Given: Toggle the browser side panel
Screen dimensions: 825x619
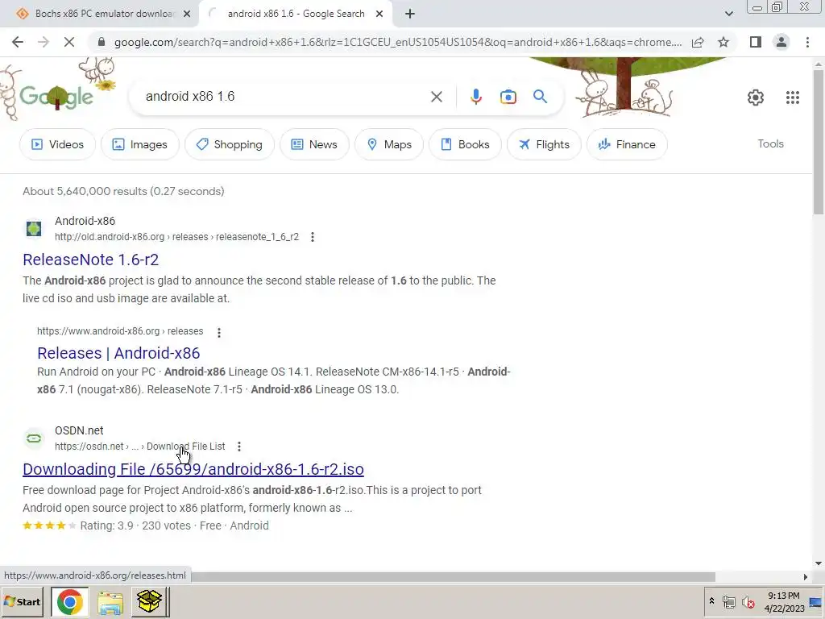Looking at the screenshot, I should [756, 42].
